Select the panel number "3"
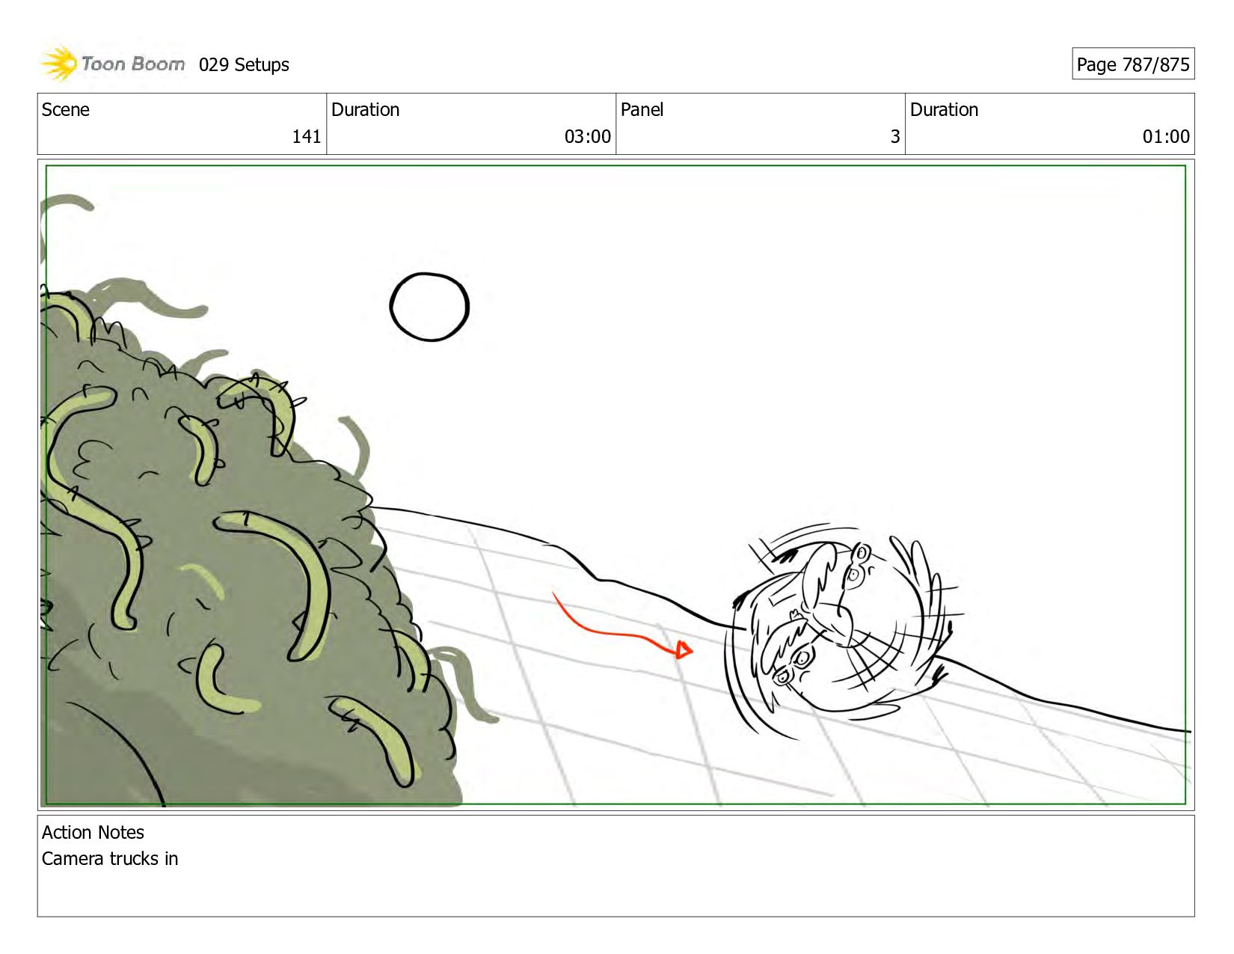 894,137
